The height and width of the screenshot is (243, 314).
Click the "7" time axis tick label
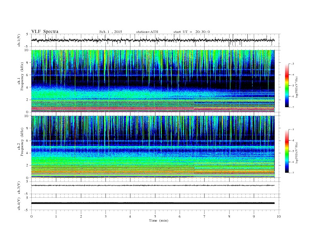(x=205, y=216)
